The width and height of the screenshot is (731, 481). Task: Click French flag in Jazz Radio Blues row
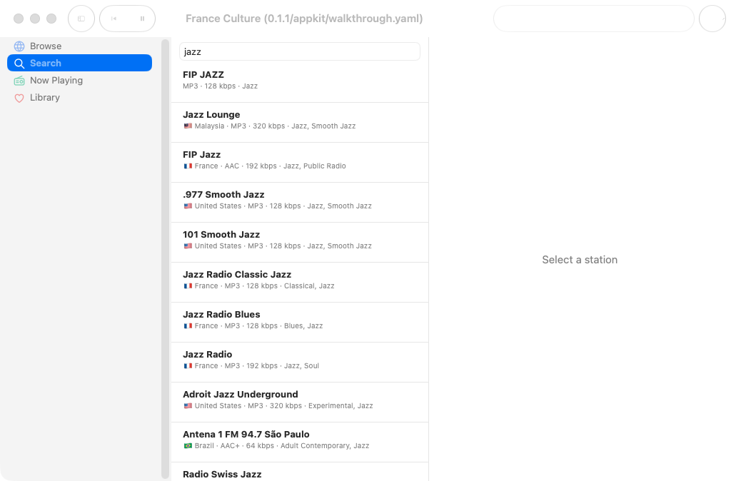click(188, 326)
